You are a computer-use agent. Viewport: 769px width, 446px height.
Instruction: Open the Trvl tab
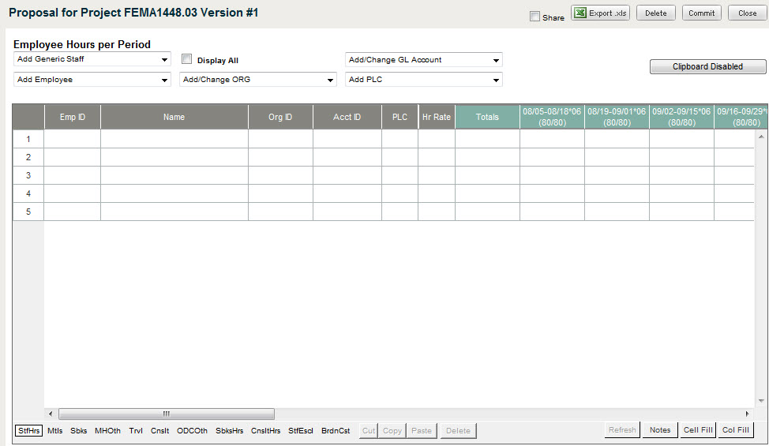coord(136,430)
